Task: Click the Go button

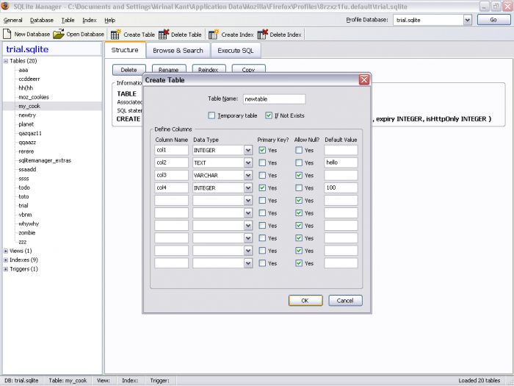Action: 493,20
